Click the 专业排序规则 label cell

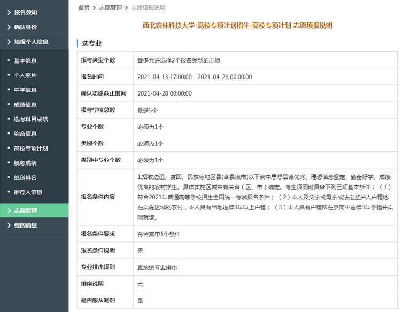pos(105,267)
